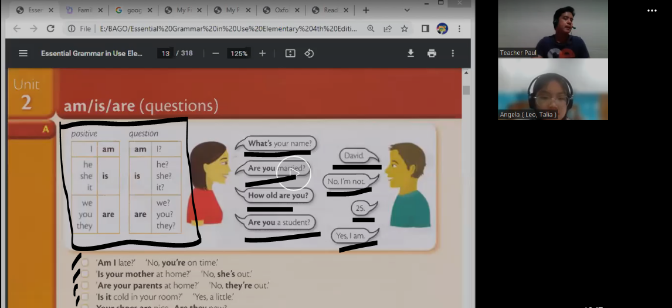Expand the tab search dropdown chevron
This screenshot has height=308, width=672.
[407, 11]
